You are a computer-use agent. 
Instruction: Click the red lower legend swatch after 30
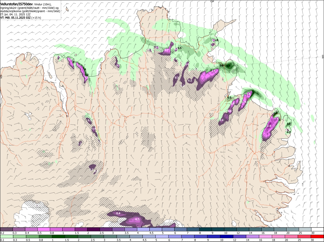[x=318, y=236]
